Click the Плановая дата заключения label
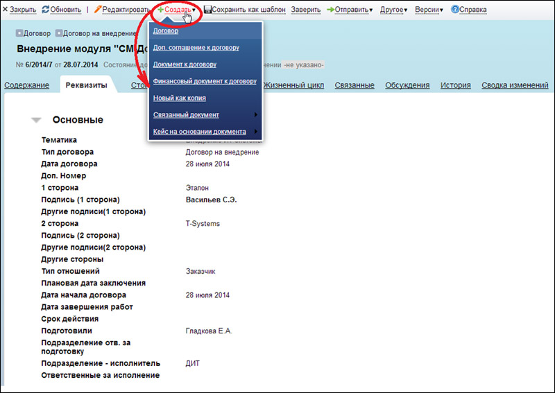555x393 pixels. (94, 283)
